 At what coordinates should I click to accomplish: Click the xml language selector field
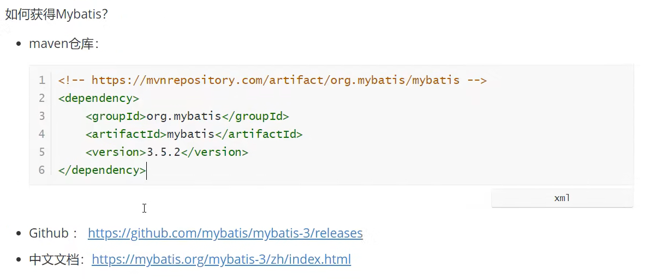pos(562,198)
